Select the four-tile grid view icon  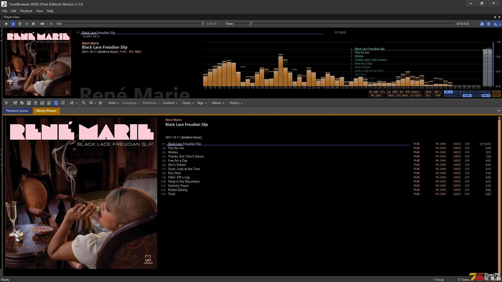(x=29, y=103)
